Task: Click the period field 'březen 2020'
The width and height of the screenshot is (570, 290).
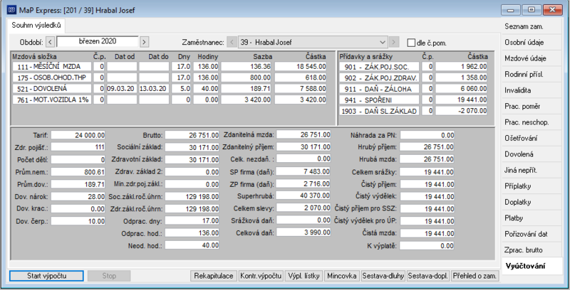Action: click(x=98, y=41)
